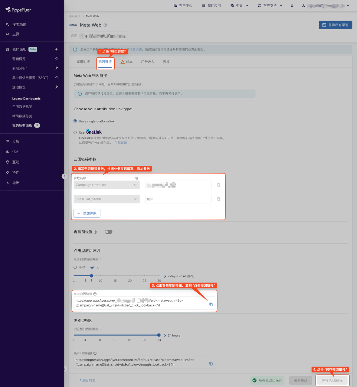Open 互动 in the sidebar
The width and height of the screenshot is (357, 387).
click(8, 162)
